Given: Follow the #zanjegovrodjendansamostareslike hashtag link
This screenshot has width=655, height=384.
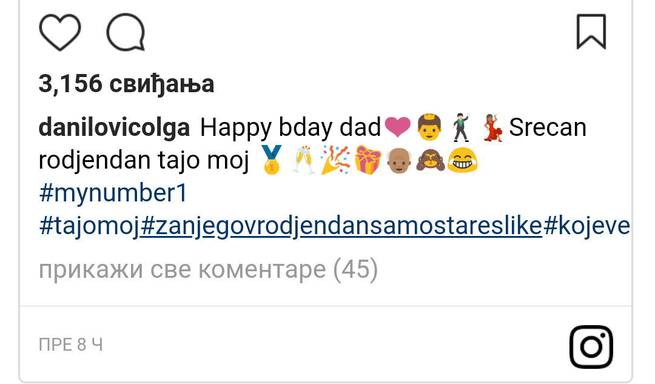Looking at the screenshot, I should coord(341,226).
